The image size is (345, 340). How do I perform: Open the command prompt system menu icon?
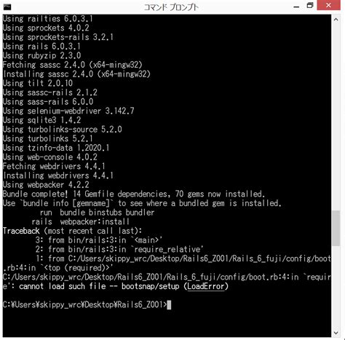click(x=7, y=7)
